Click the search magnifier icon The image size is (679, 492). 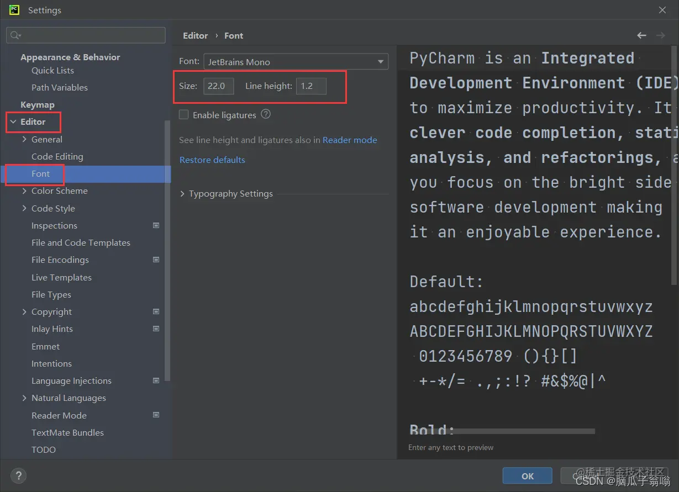15,35
